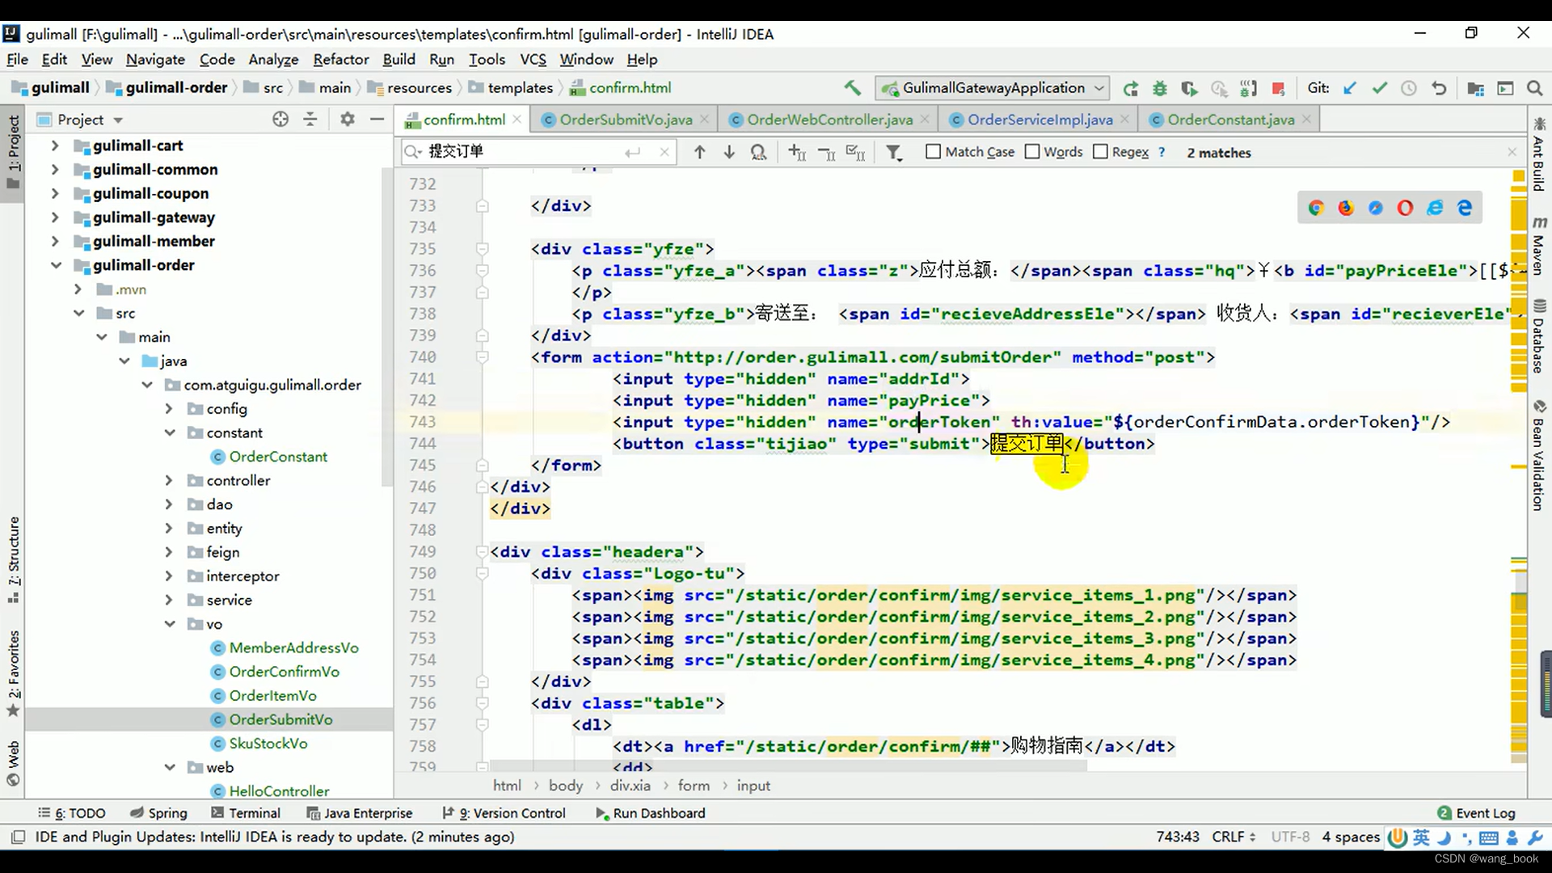Click OrderServiceImpl.java editor tab

[1040, 120]
